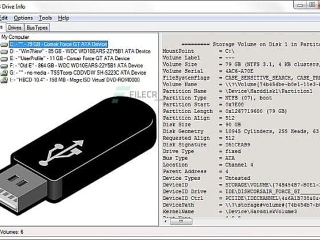This screenshot has width=320, height=240.
Task: Click the Partition Align value 512
Action: [230, 118]
